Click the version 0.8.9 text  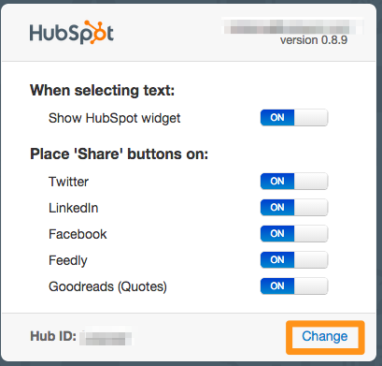coord(314,40)
